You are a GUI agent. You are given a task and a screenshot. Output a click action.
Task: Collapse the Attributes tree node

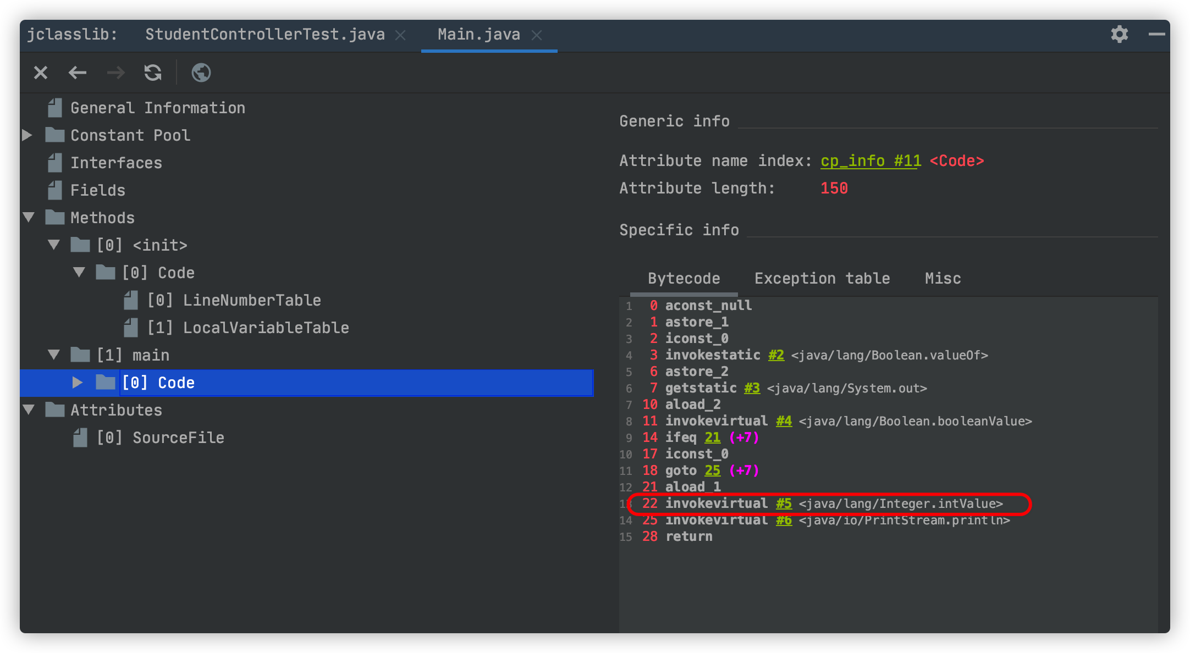29,410
